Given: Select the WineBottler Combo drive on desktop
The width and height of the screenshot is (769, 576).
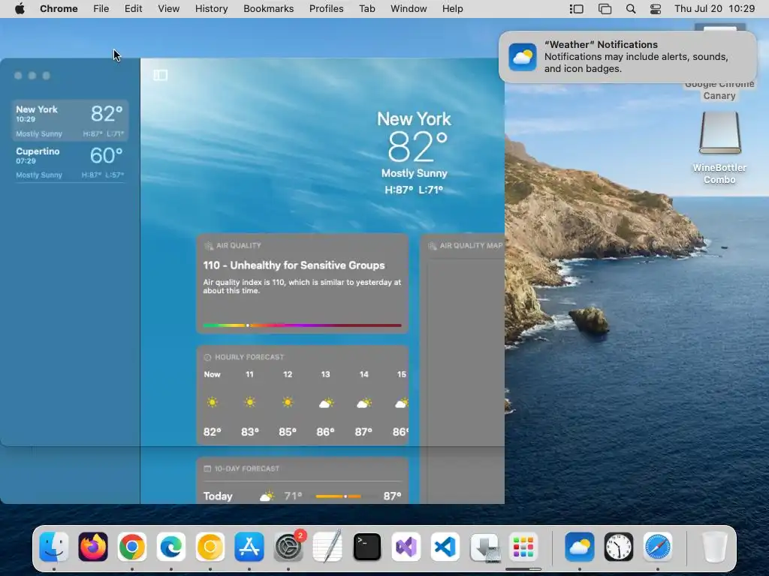Looking at the screenshot, I should [719, 133].
